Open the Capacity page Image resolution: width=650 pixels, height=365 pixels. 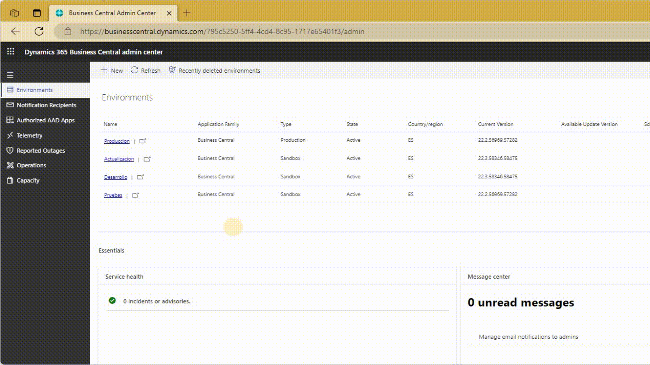coord(28,180)
